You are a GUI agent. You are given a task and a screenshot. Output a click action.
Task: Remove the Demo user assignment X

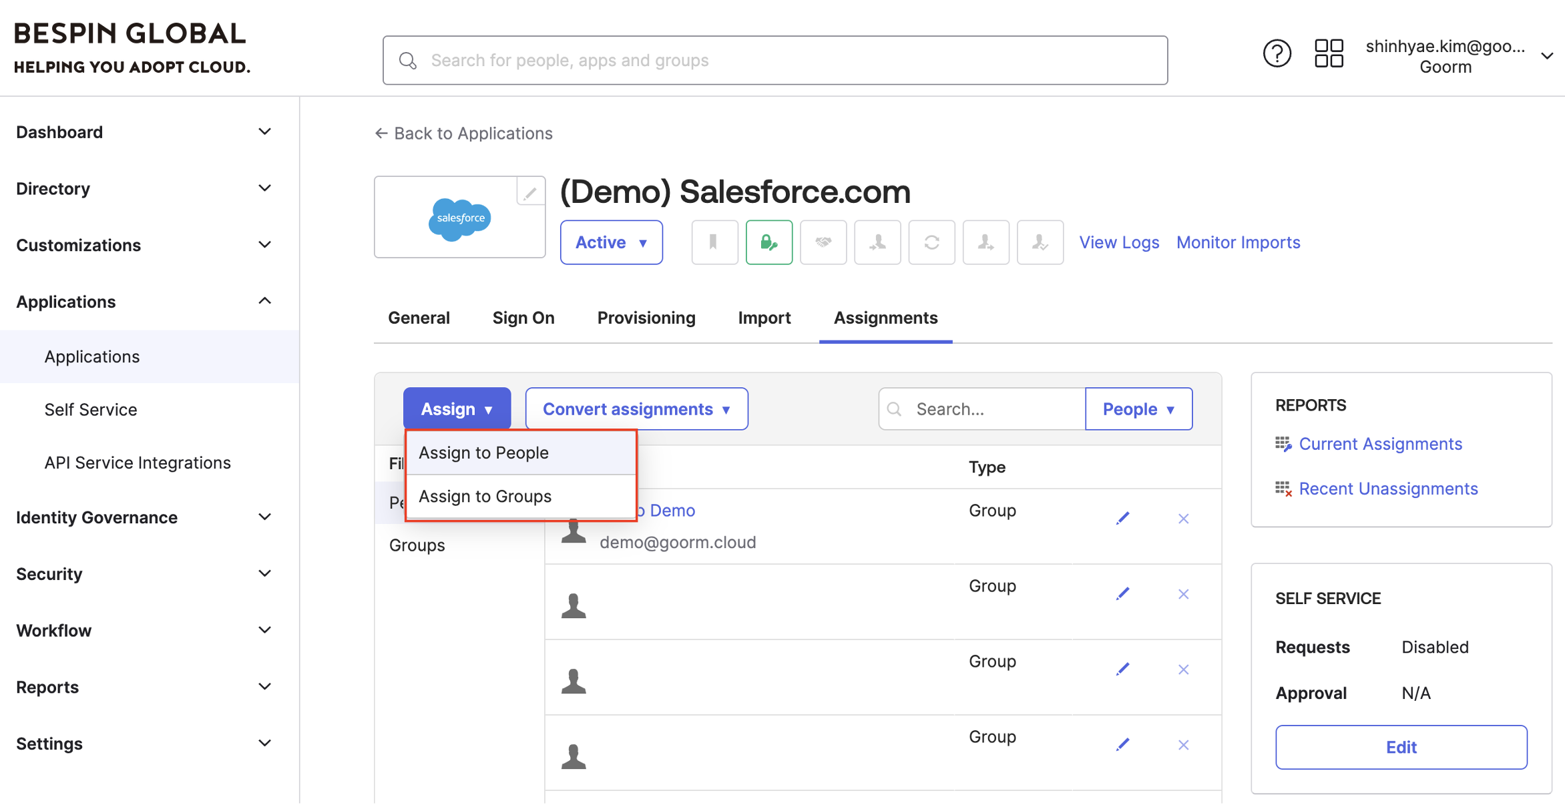pos(1183,519)
